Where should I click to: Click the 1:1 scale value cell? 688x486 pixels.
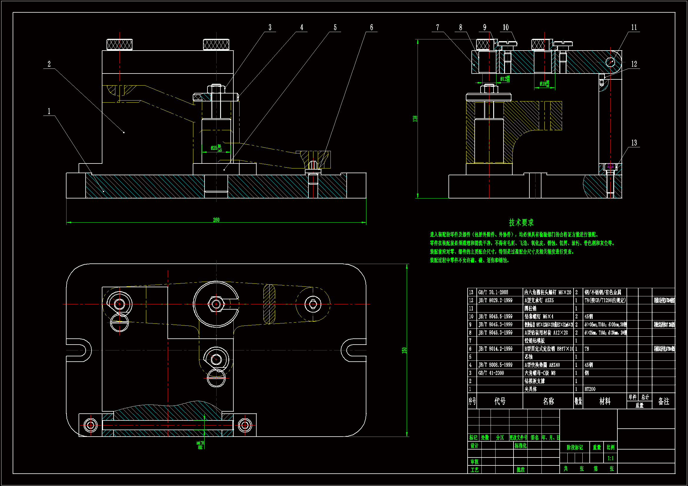point(610,458)
